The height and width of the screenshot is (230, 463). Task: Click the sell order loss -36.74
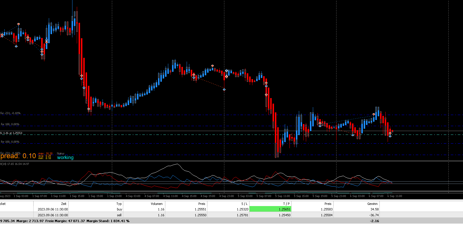tap(374, 215)
